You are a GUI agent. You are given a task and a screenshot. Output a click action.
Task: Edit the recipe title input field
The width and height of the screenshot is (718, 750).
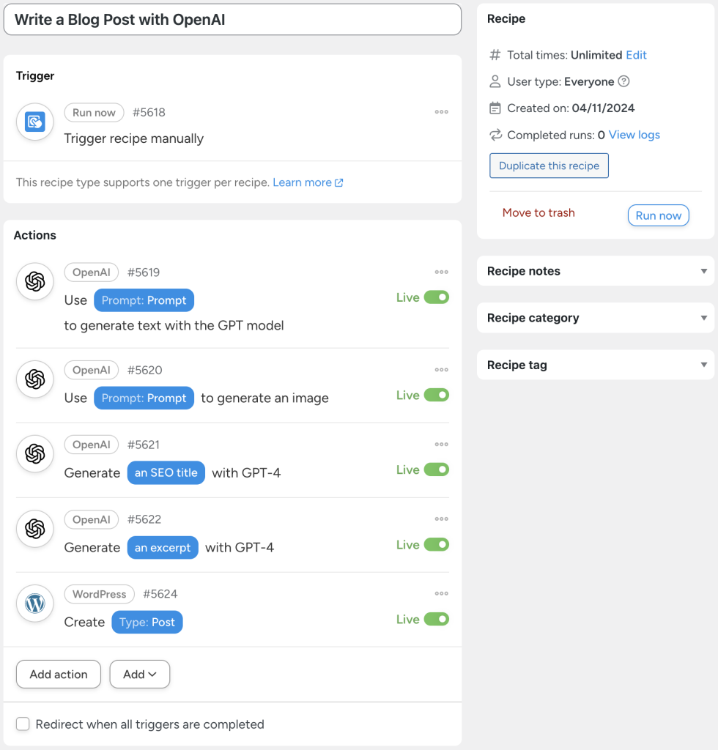click(x=232, y=20)
